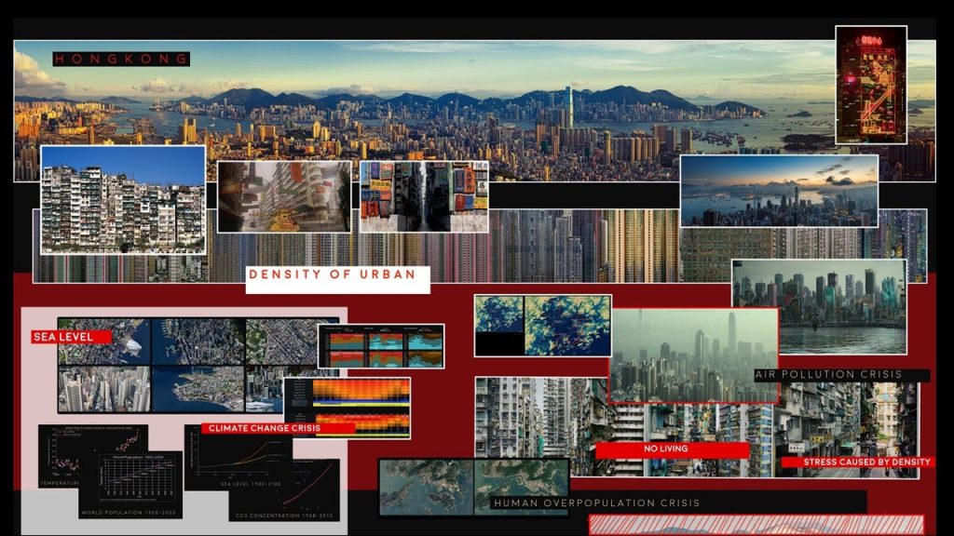The height and width of the screenshot is (536, 954).
Task: Click the flooded skyline image
Action: click(x=818, y=294)
